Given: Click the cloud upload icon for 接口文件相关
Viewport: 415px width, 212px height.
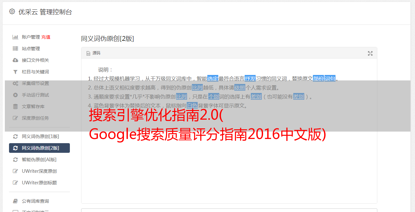Looking at the screenshot, I should tap(15, 60).
